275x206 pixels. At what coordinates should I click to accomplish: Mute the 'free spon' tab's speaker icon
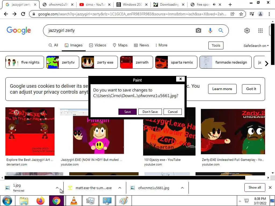tap(214, 5)
